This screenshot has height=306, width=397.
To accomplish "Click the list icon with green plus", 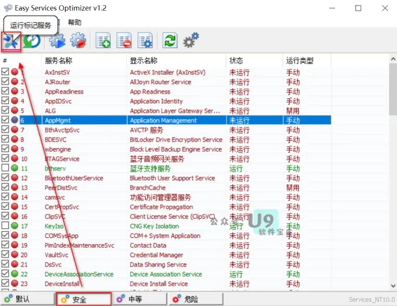I will coord(103,40).
